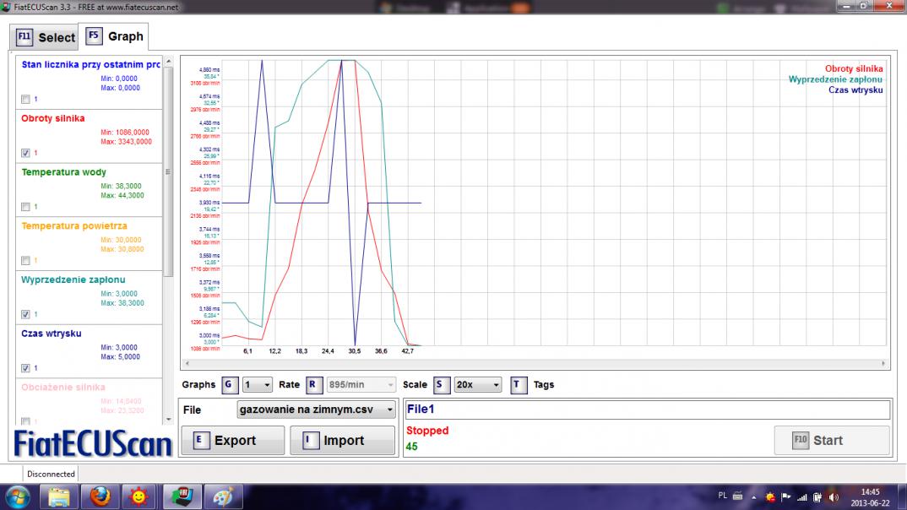This screenshot has height=510, width=907.
Task: Switch to the Graph tab
Action: pyautogui.click(x=114, y=36)
